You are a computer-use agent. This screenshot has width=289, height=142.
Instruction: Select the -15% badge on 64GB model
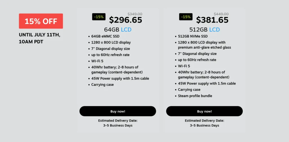click(99, 17)
